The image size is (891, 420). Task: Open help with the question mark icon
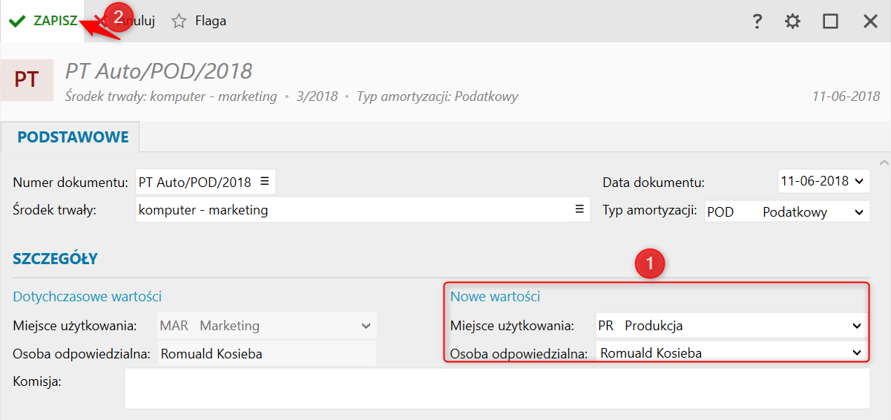tap(757, 22)
